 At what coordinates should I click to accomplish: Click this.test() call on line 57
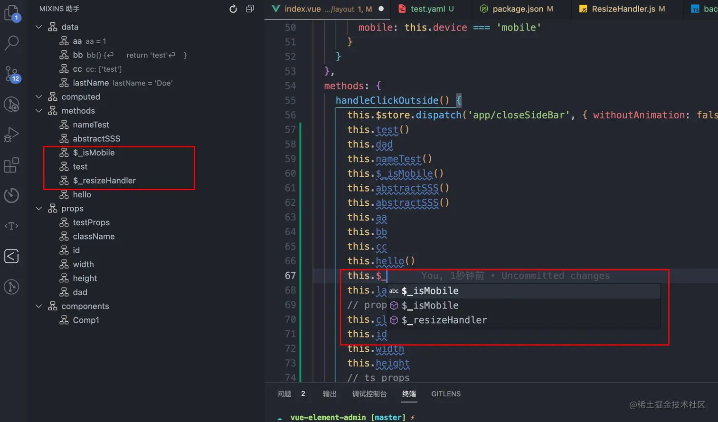[x=378, y=130]
